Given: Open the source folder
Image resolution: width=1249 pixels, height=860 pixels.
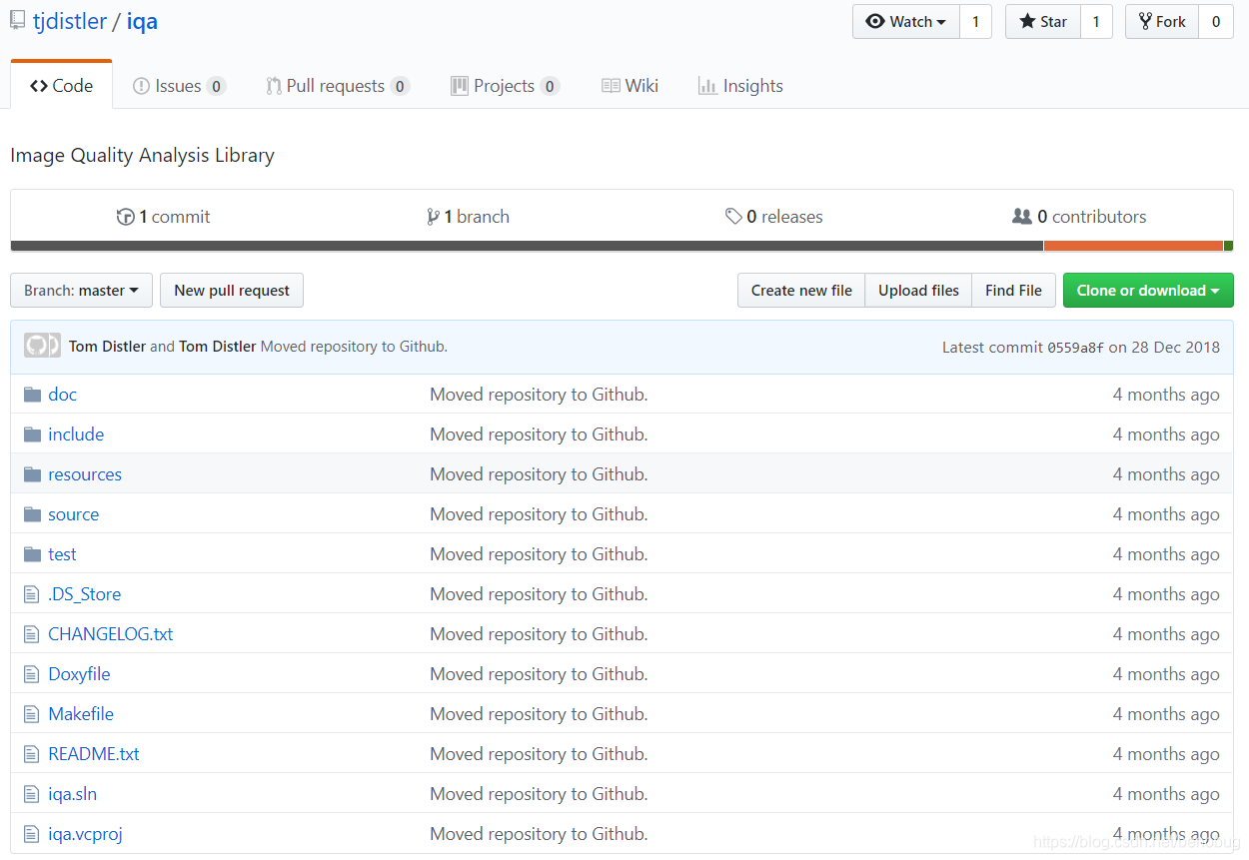Looking at the screenshot, I should [74, 514].
